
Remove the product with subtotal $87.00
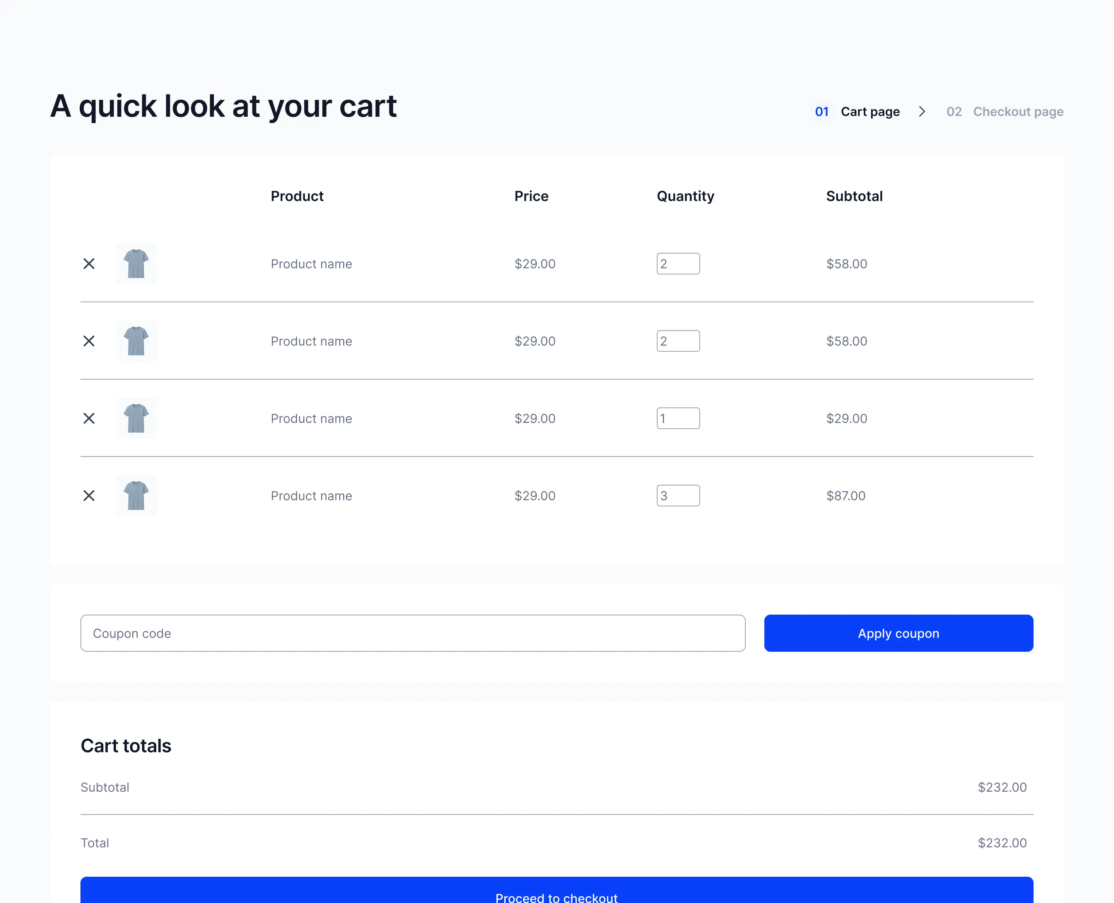pyautogui.click(x=89, y=496)
